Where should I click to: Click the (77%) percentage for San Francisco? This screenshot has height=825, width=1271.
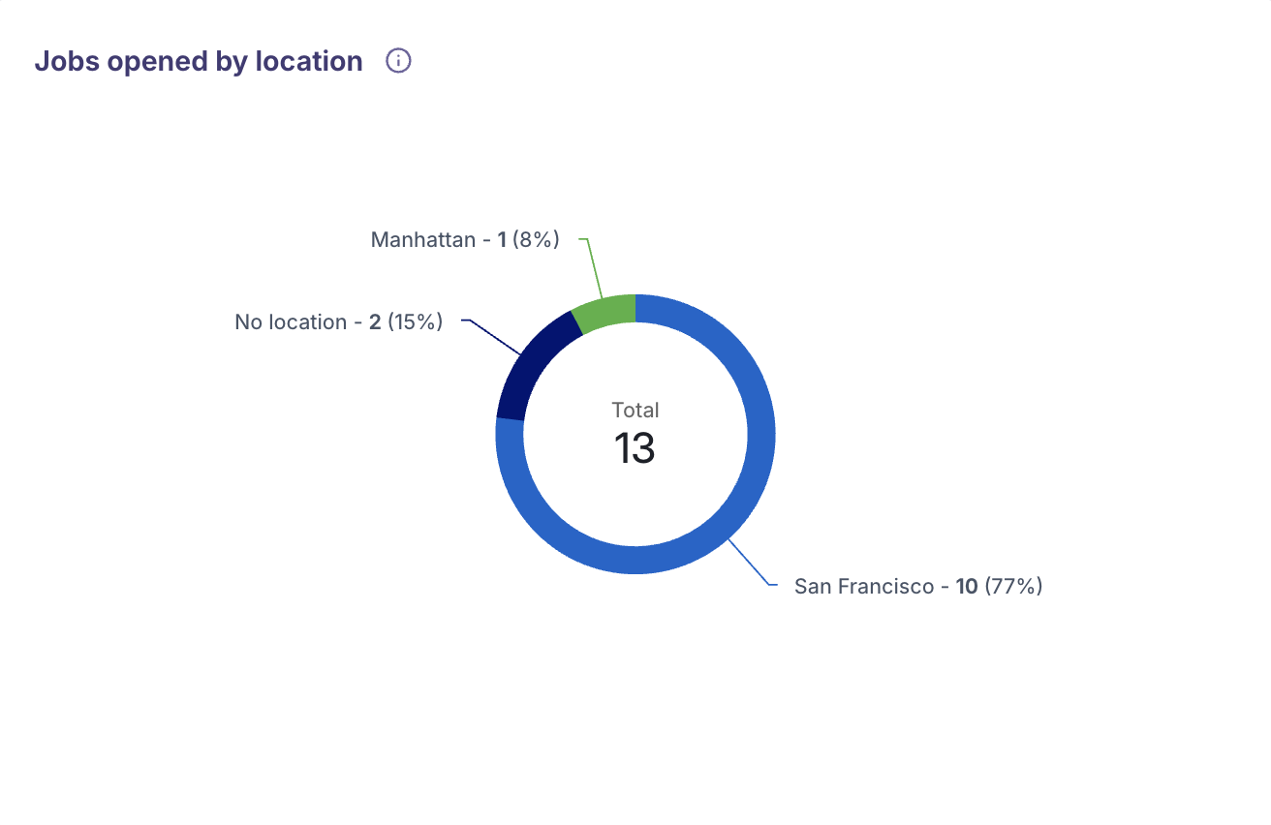point(1013,586)
